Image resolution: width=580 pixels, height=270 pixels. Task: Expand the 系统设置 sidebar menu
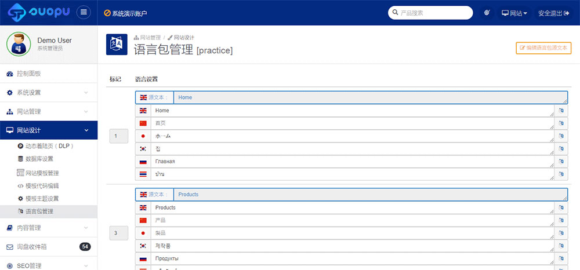[49, 93]
